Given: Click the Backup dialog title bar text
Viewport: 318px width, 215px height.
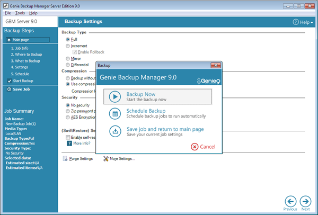Looking at the screenshot, I should click(104, 66).
